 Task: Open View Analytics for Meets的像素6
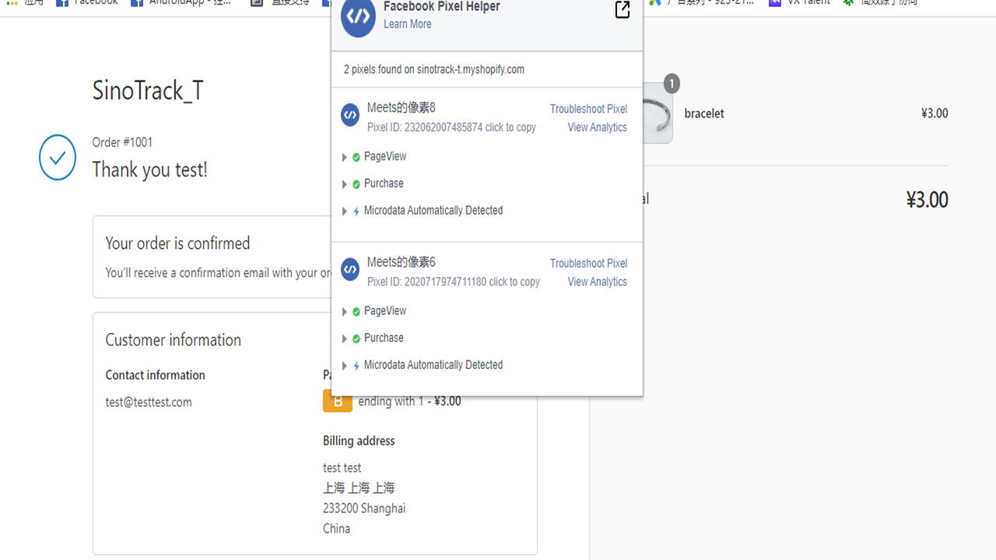click(x=597, y=282)
